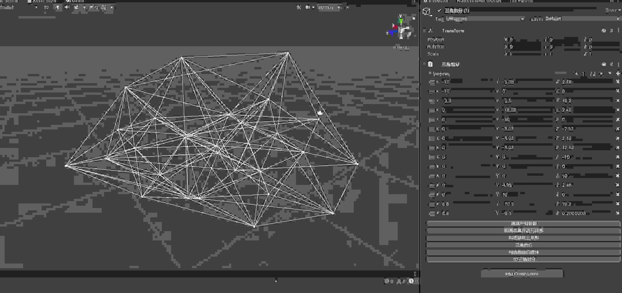Click the GameObject cube icon in Inspector

[426, 12]
